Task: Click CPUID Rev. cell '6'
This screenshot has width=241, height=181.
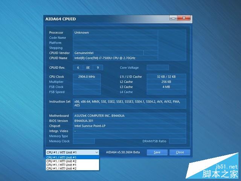Action: click(78, 68)
